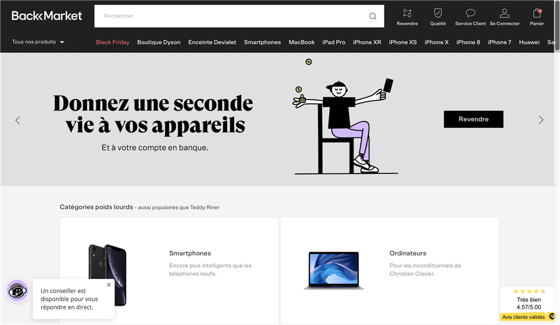Select iPad Pro in navigation bar
The height and width of the screenshot is (325, 560).
click(334, 42)
